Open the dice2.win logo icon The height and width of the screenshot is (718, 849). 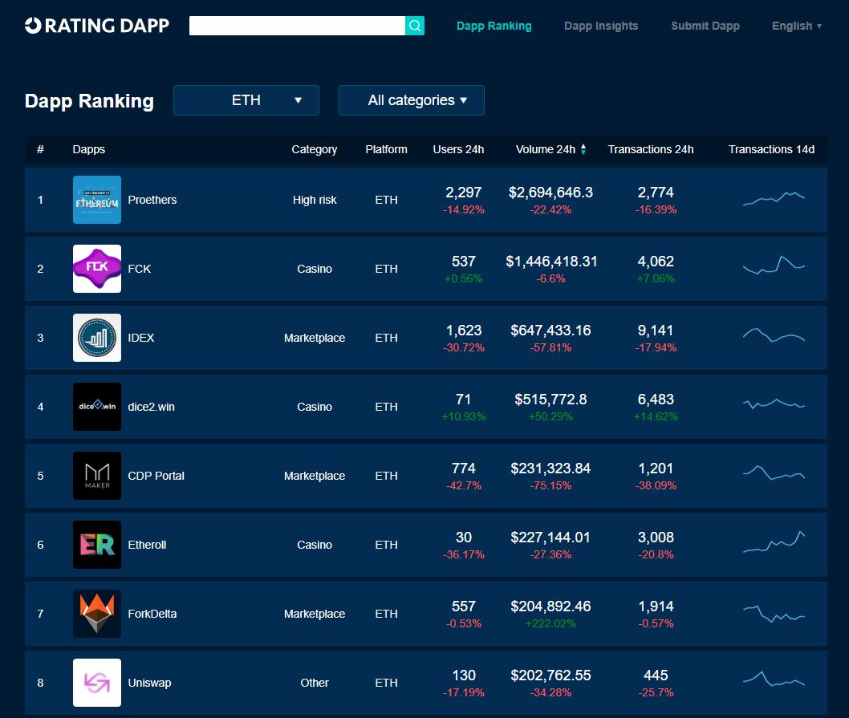click(x=97, y=407)
